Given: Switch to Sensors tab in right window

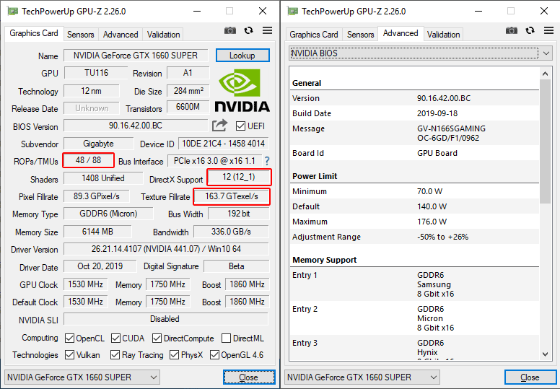Looking at the screenshot, I should (x=360, y=35).
